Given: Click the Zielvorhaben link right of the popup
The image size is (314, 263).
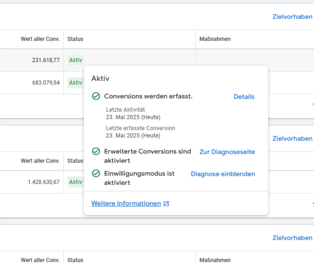Looking at the screenshot, I should 292,138.
